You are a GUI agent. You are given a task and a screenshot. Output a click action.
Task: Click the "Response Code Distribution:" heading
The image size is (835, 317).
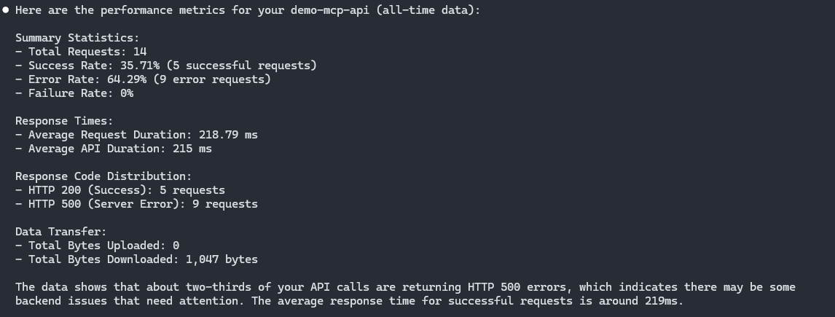click(x=103, y=176)
